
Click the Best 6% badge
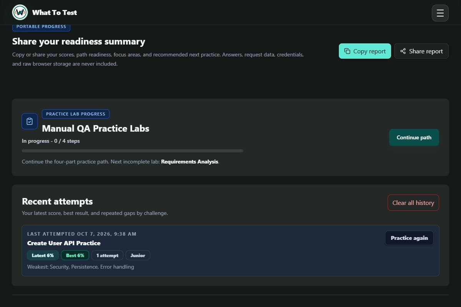(x=75, y=255)
